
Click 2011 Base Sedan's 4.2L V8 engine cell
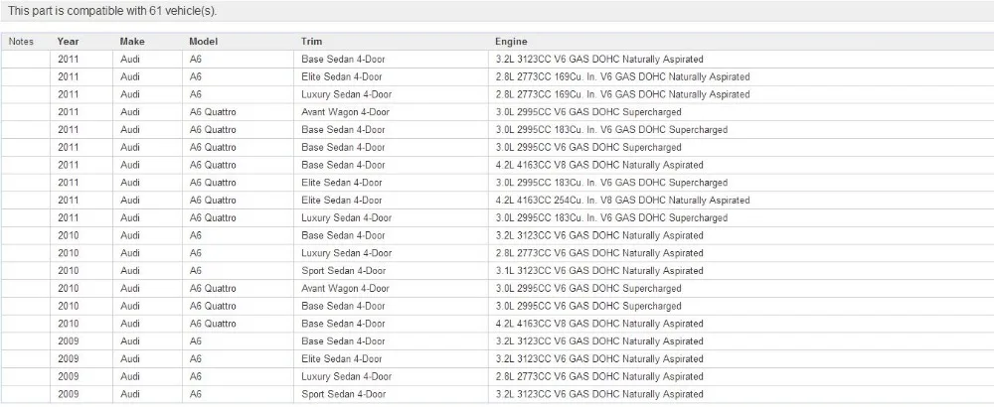tap(599, 165)
